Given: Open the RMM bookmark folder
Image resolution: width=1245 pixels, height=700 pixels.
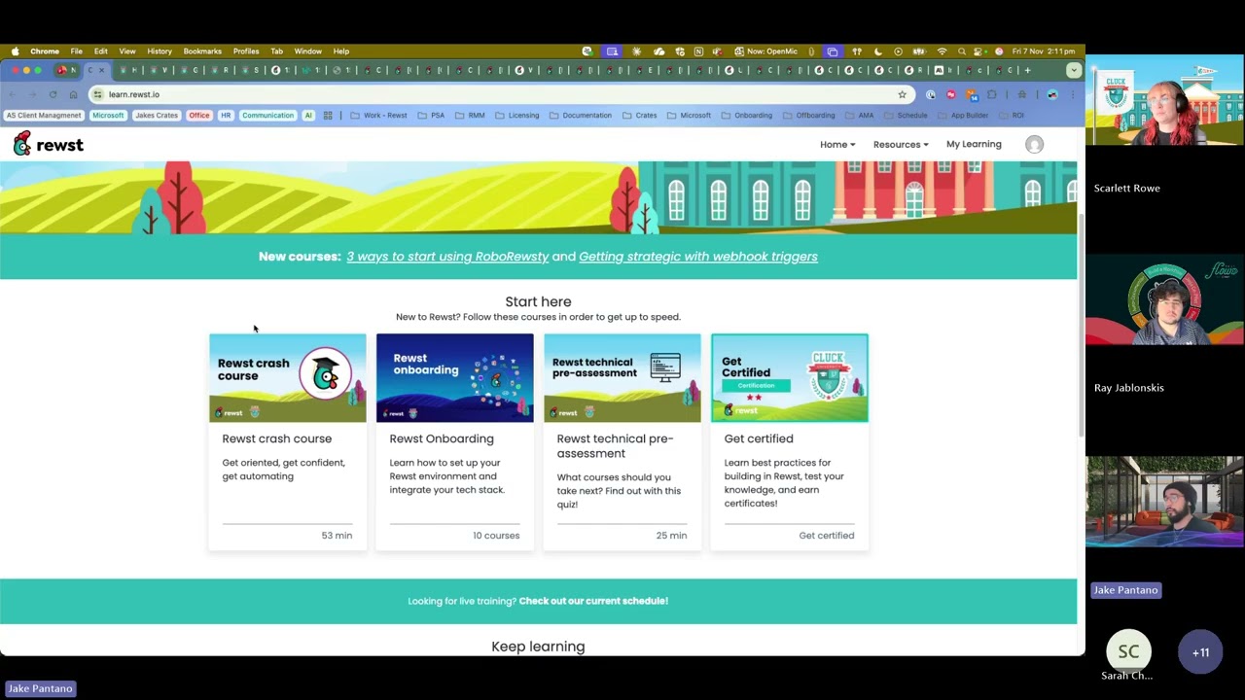Looking at the screenshot, I should point(470,115).
